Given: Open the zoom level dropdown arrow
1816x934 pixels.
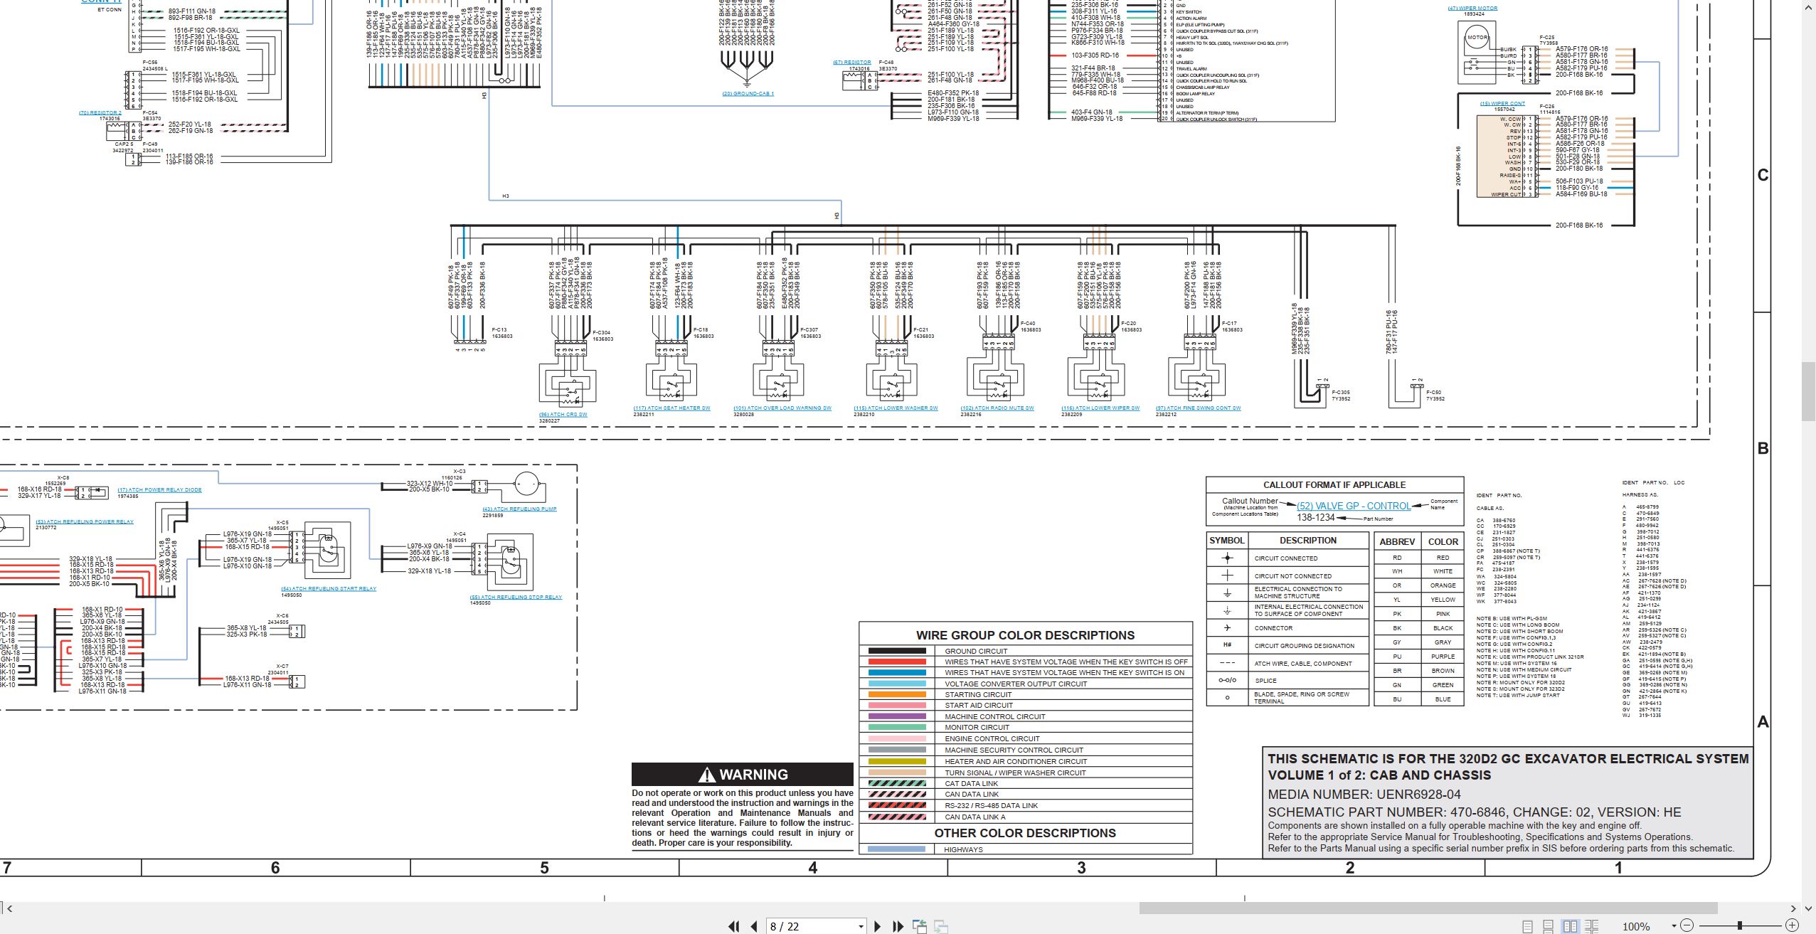Looking at the screenshot, I should 1674,925.
